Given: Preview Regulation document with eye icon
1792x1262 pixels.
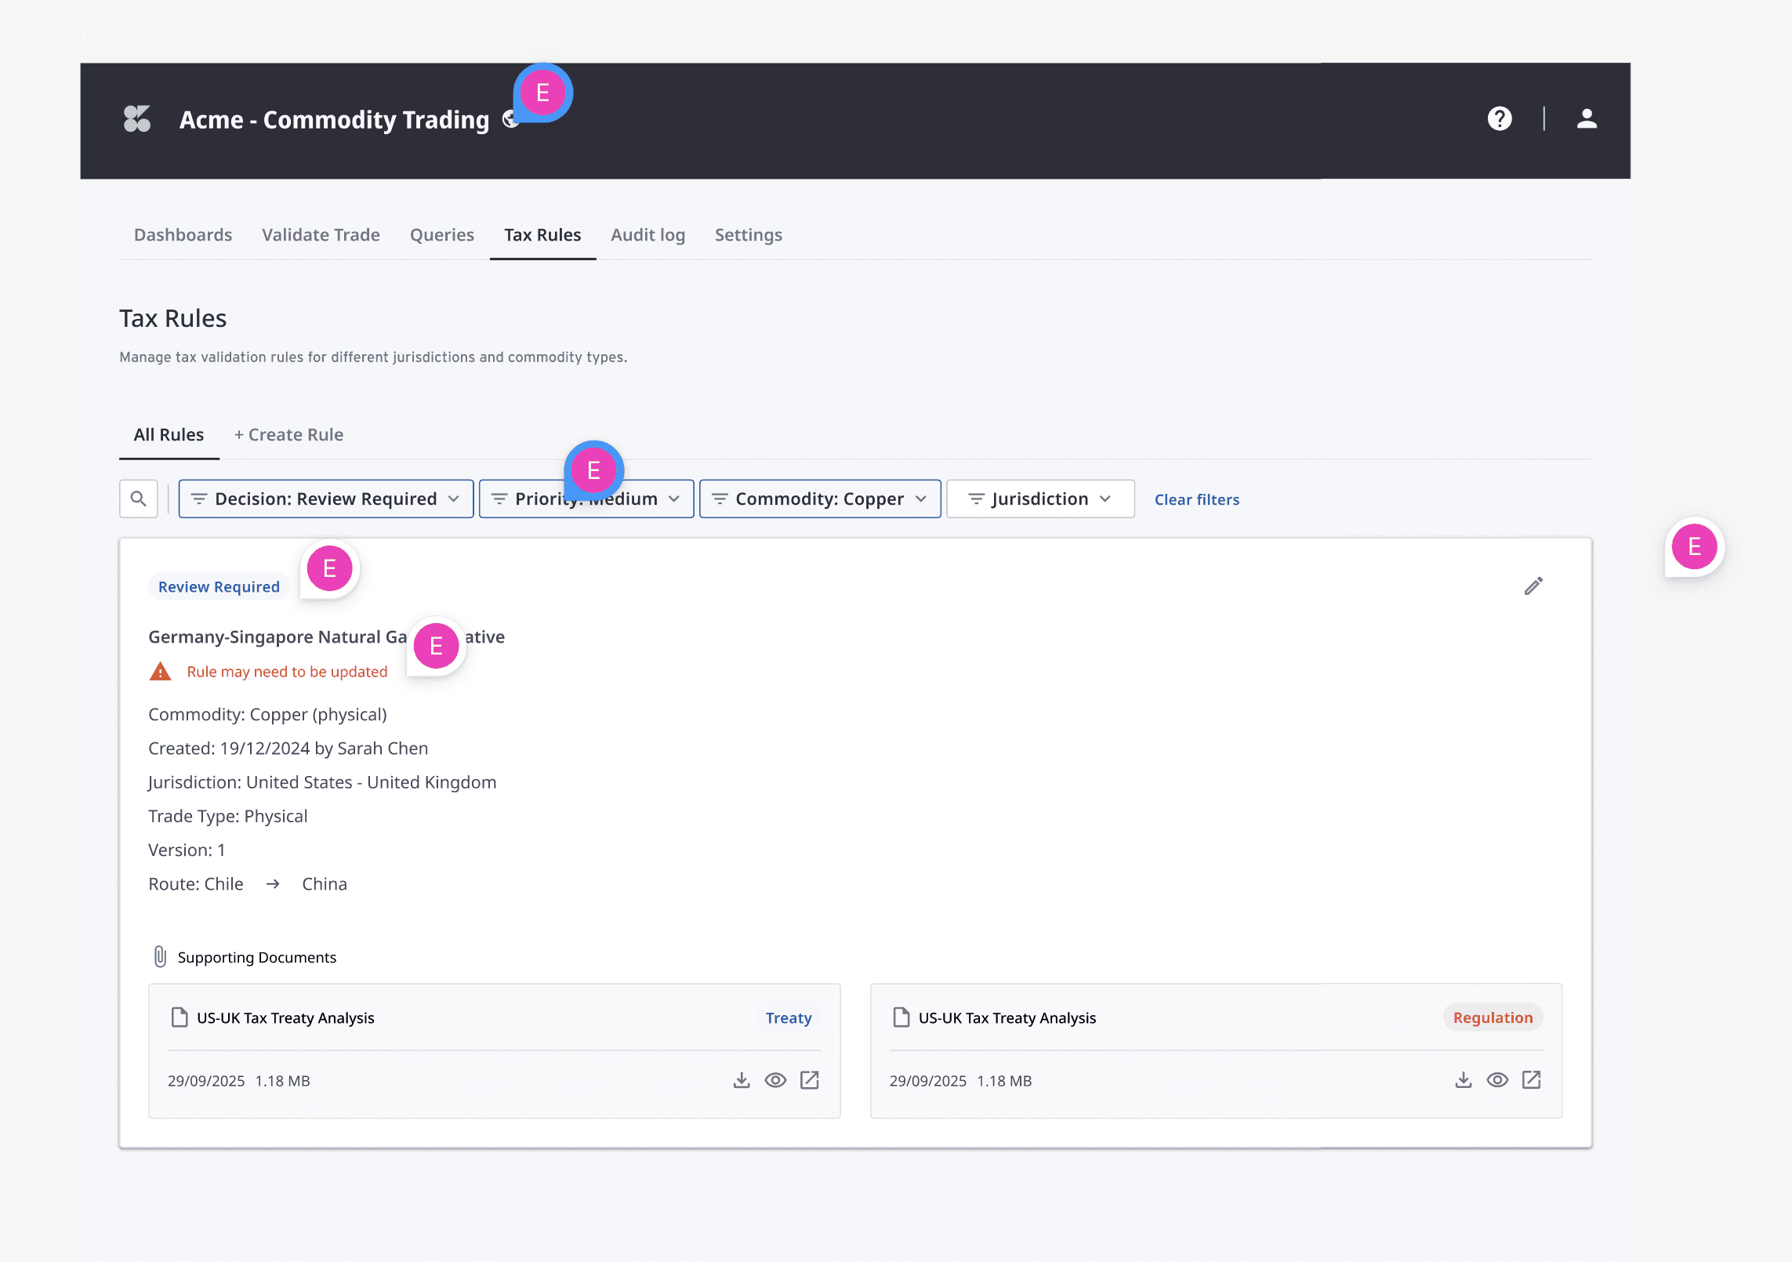Looking at the screenshot, I should (x=1497, y=1080).
